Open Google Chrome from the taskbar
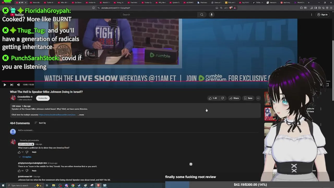334x188 pixels. (x=73, y=185)
